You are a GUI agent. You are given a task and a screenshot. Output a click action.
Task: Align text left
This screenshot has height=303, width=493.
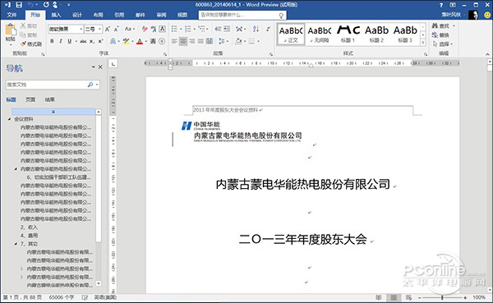point(174,41)
